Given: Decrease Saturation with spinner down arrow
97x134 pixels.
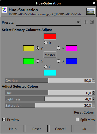Looking at the screenshot, I should pyautogui.click(x=93, y=106).
